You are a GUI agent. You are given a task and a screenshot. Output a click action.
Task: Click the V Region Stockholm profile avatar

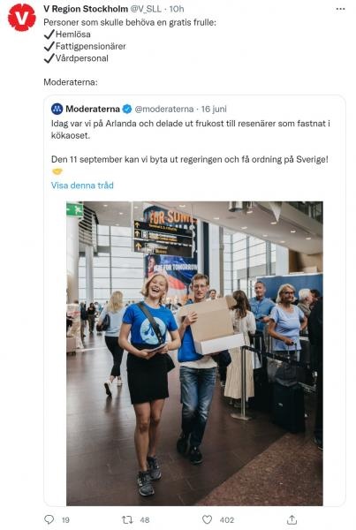pos(22,18)
